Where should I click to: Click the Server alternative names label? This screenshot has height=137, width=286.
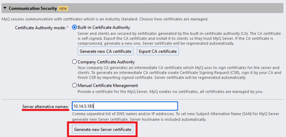[x=45, y=106]
